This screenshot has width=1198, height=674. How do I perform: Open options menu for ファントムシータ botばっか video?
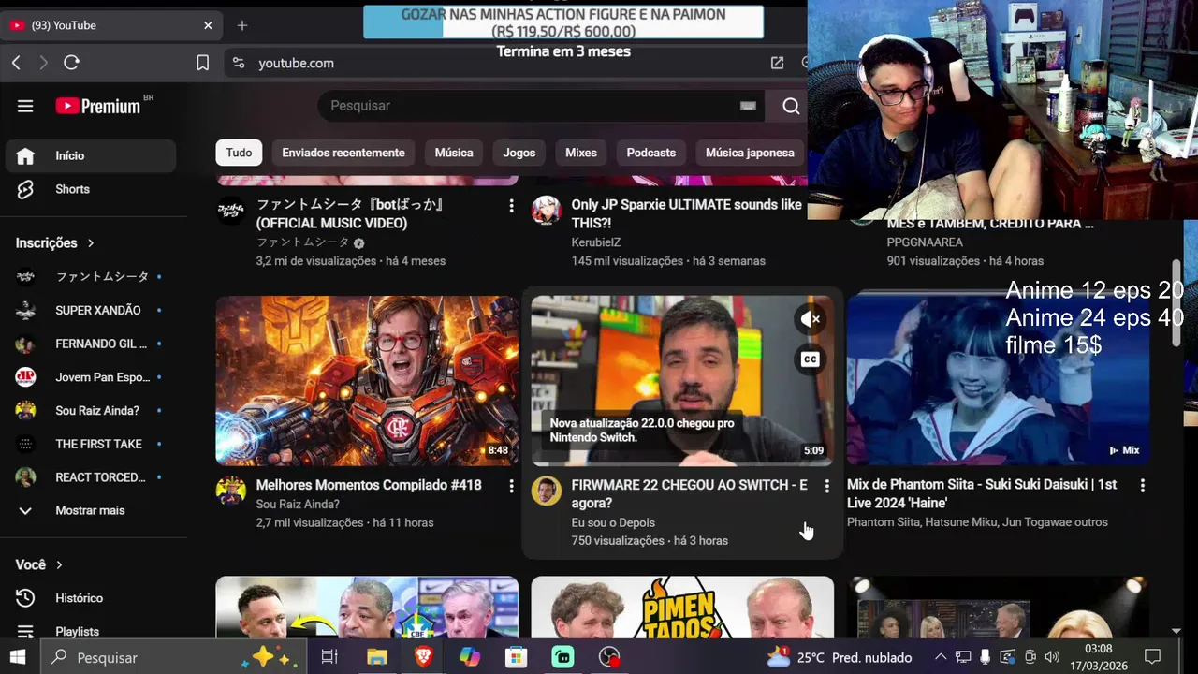coord(511,205)
